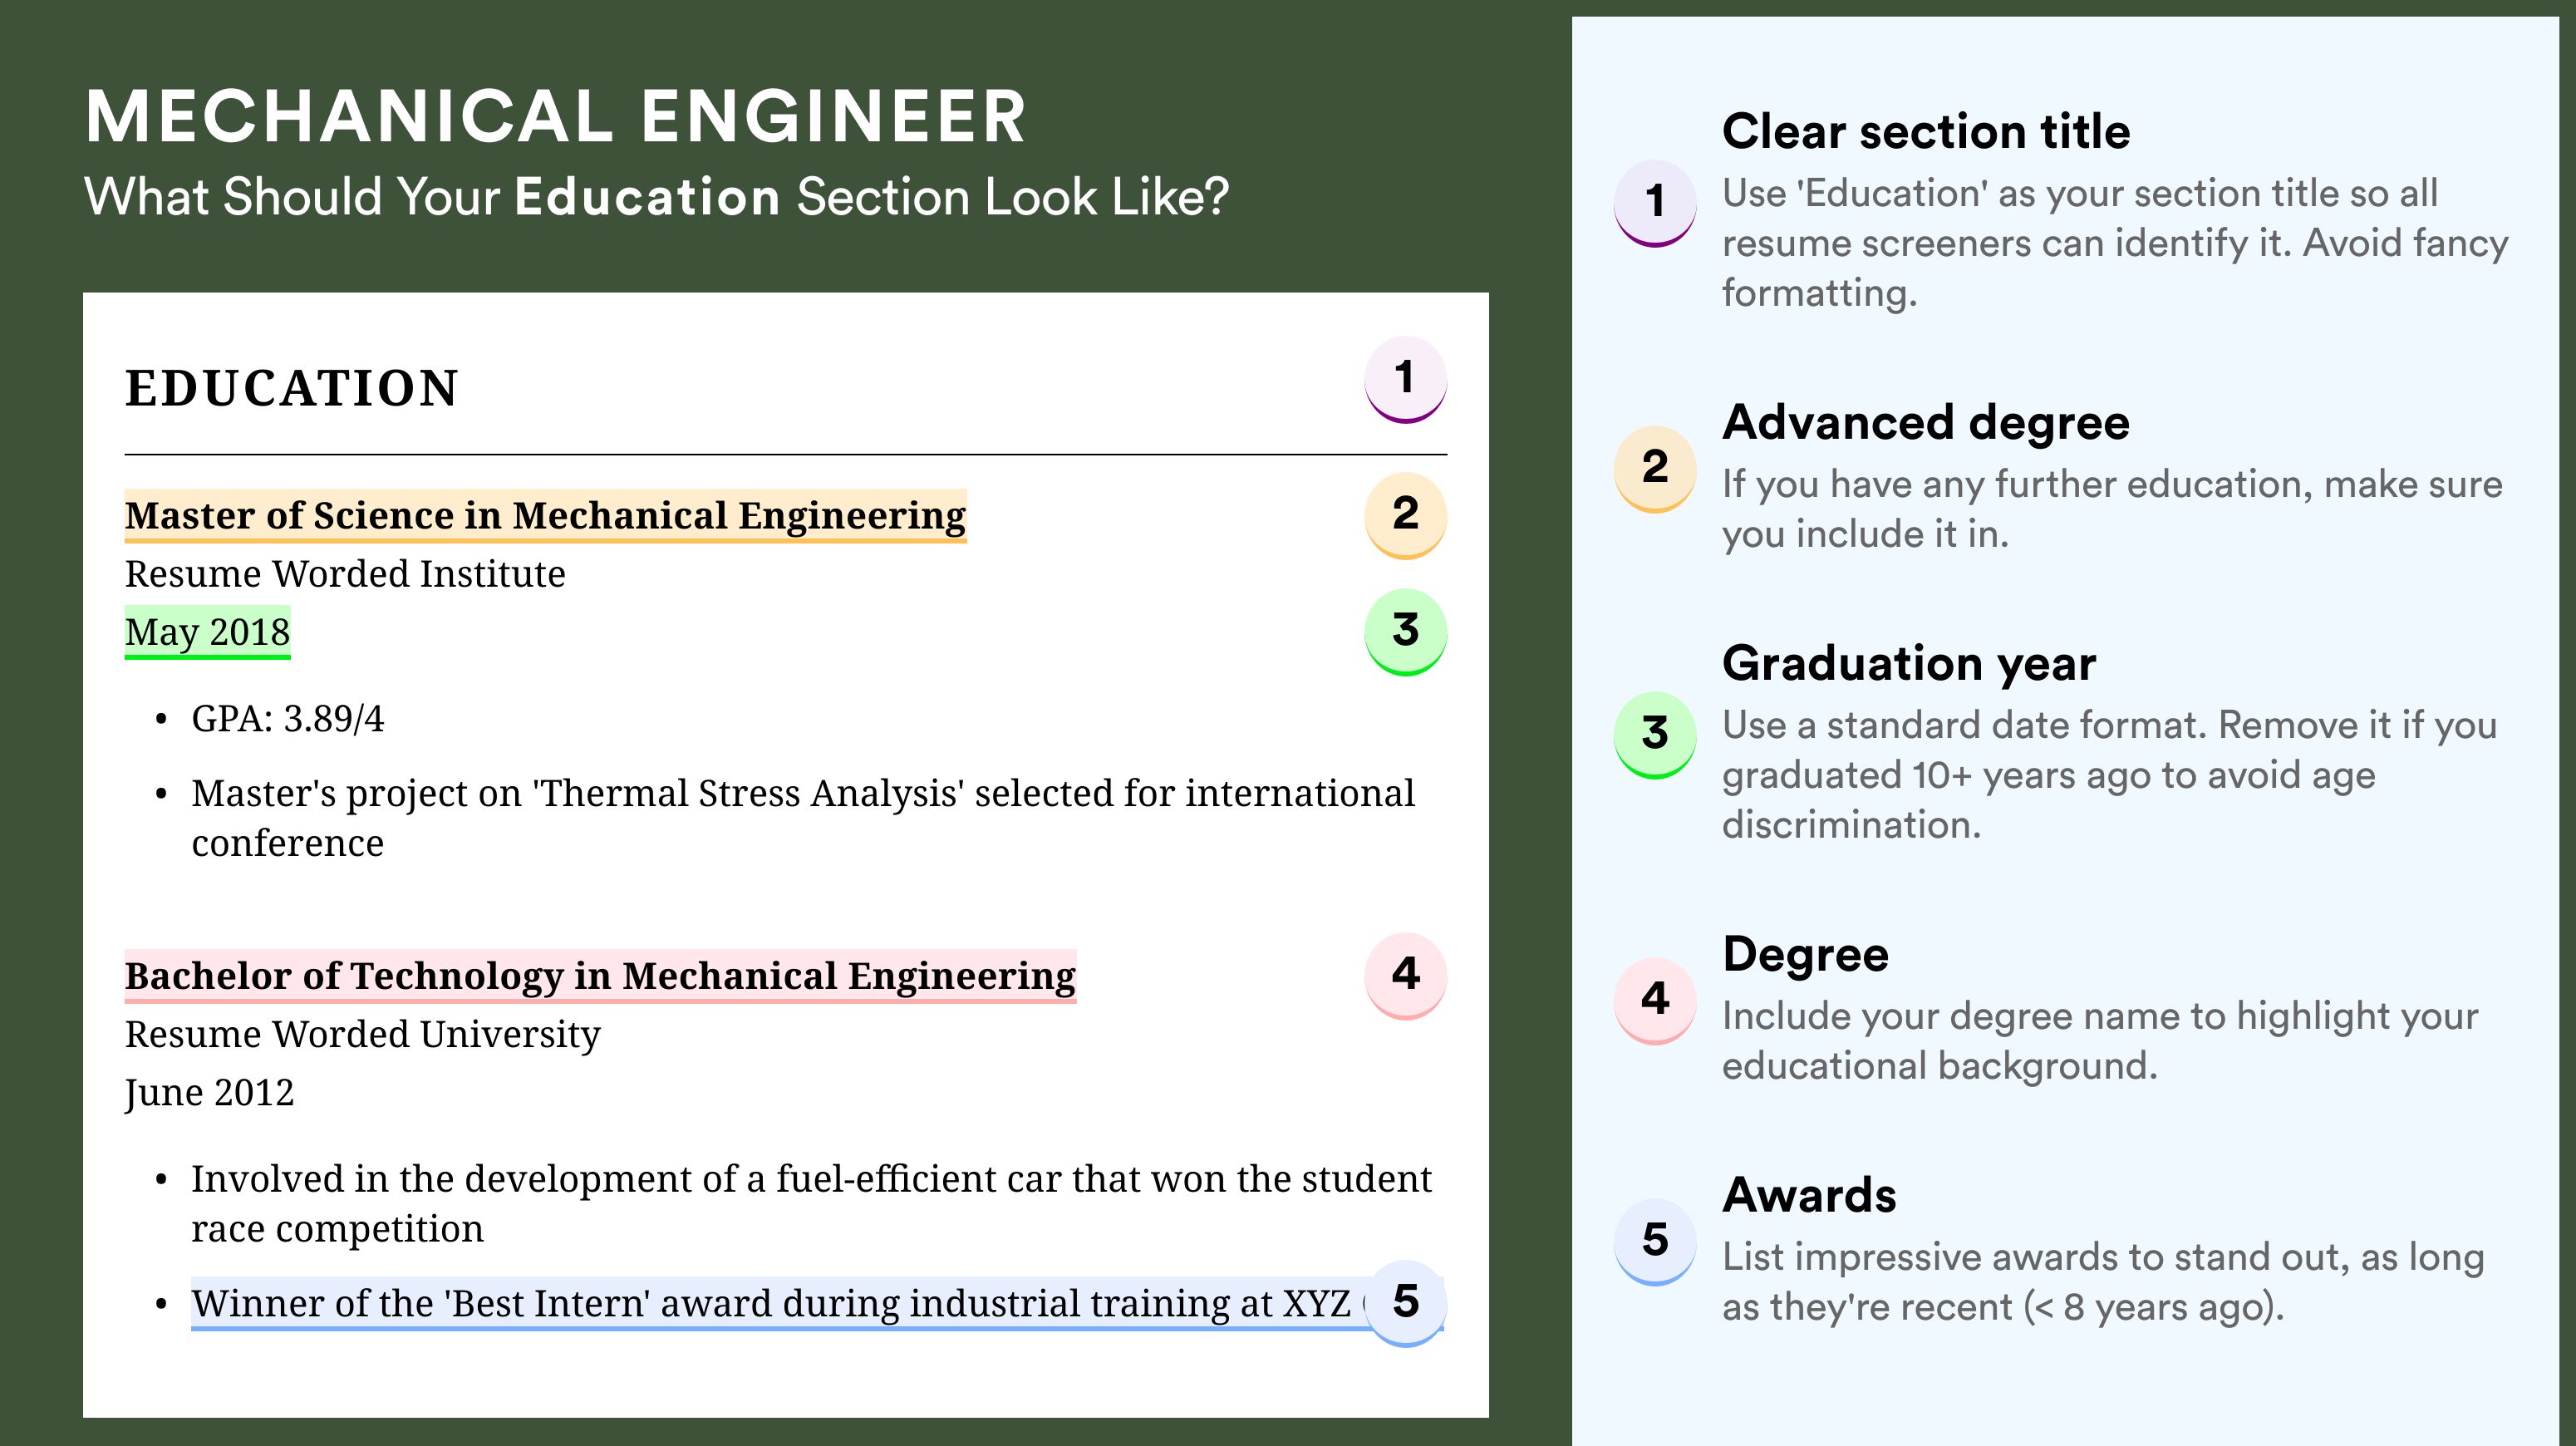Click purple badge 1 beside EDUCATION heading

(x=1405, y=379)
